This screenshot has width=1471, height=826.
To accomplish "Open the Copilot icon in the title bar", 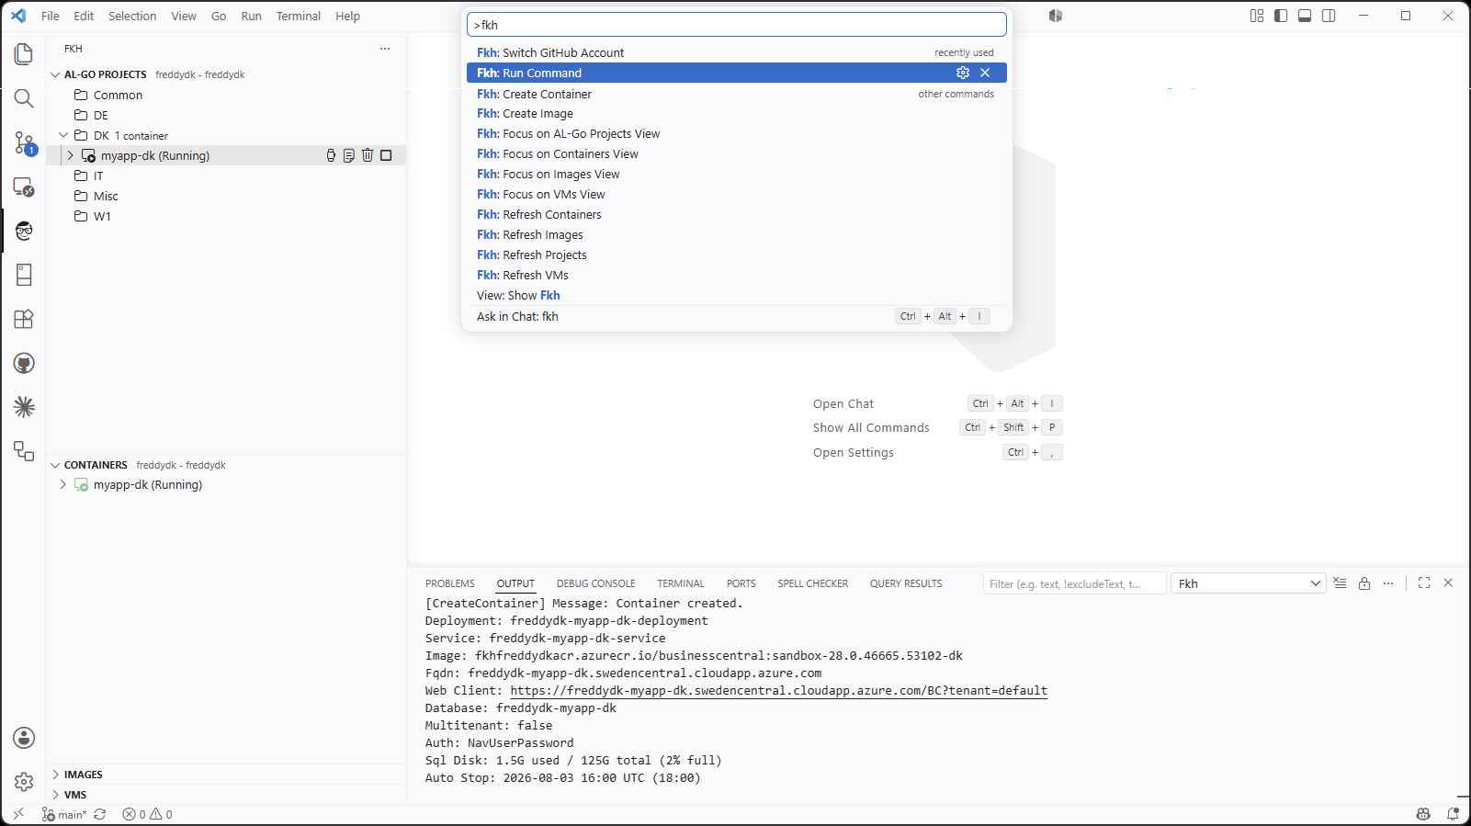I will [1056, 16].
